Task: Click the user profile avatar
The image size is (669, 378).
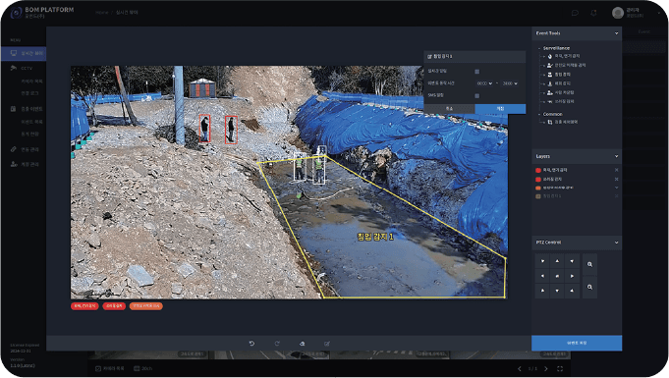Action: tap(617, 13)
